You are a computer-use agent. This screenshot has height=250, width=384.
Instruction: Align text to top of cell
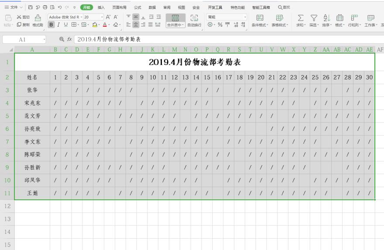click(128, 17)
